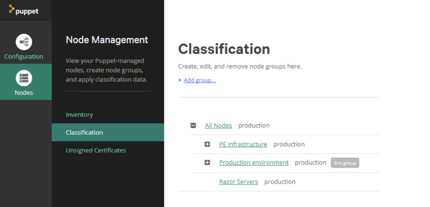
Task: Click the Node Management heading
Action: point(107,40)
